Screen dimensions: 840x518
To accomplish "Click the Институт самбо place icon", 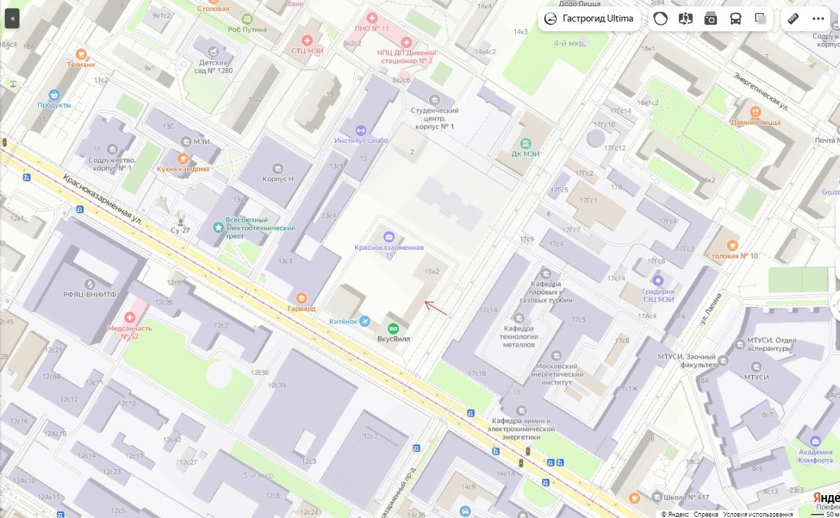I will (360, 130).
